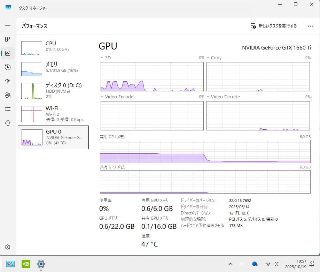
Task: Open the 3D graph selector dropdown
Action: (102, 58)
